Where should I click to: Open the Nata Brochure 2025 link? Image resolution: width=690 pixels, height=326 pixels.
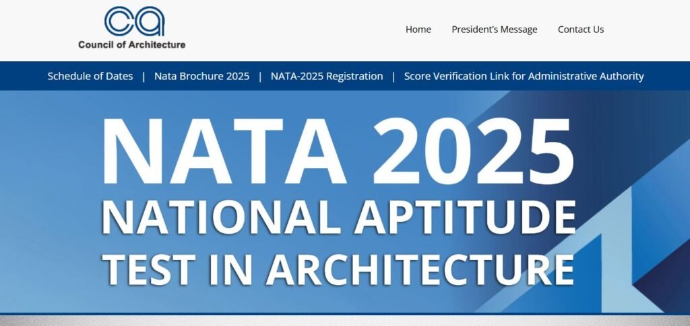click(201, 77)
